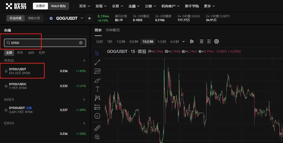This screenshot has width=283, height=143.
Task: Open chart settings gear icon
Action: [217, 41]
